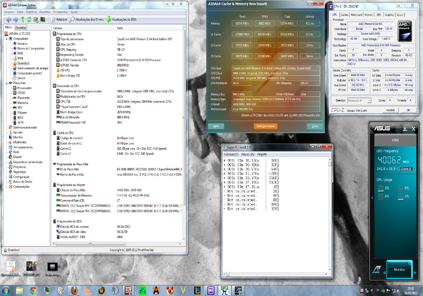Image resolution: width=423 pixels, height=296 pixels.
Task: Click the Campo column header
Action: point(58,28)
